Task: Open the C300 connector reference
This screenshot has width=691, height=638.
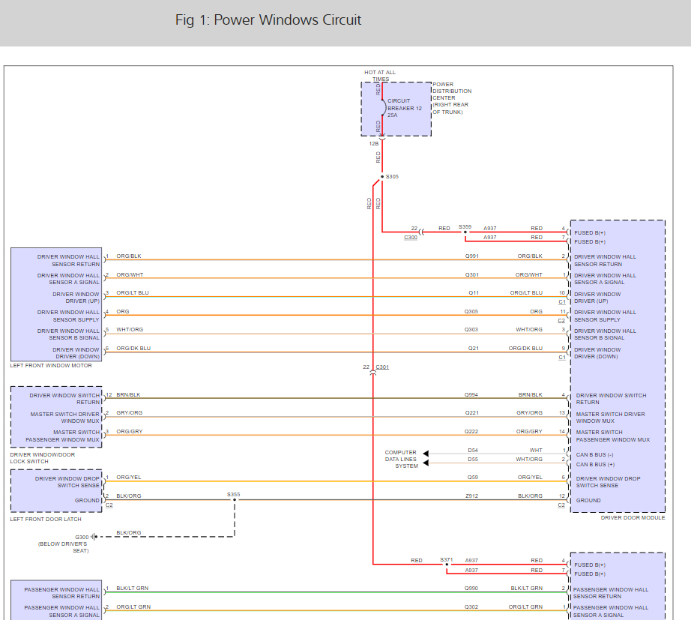Action: coord(411,237)
